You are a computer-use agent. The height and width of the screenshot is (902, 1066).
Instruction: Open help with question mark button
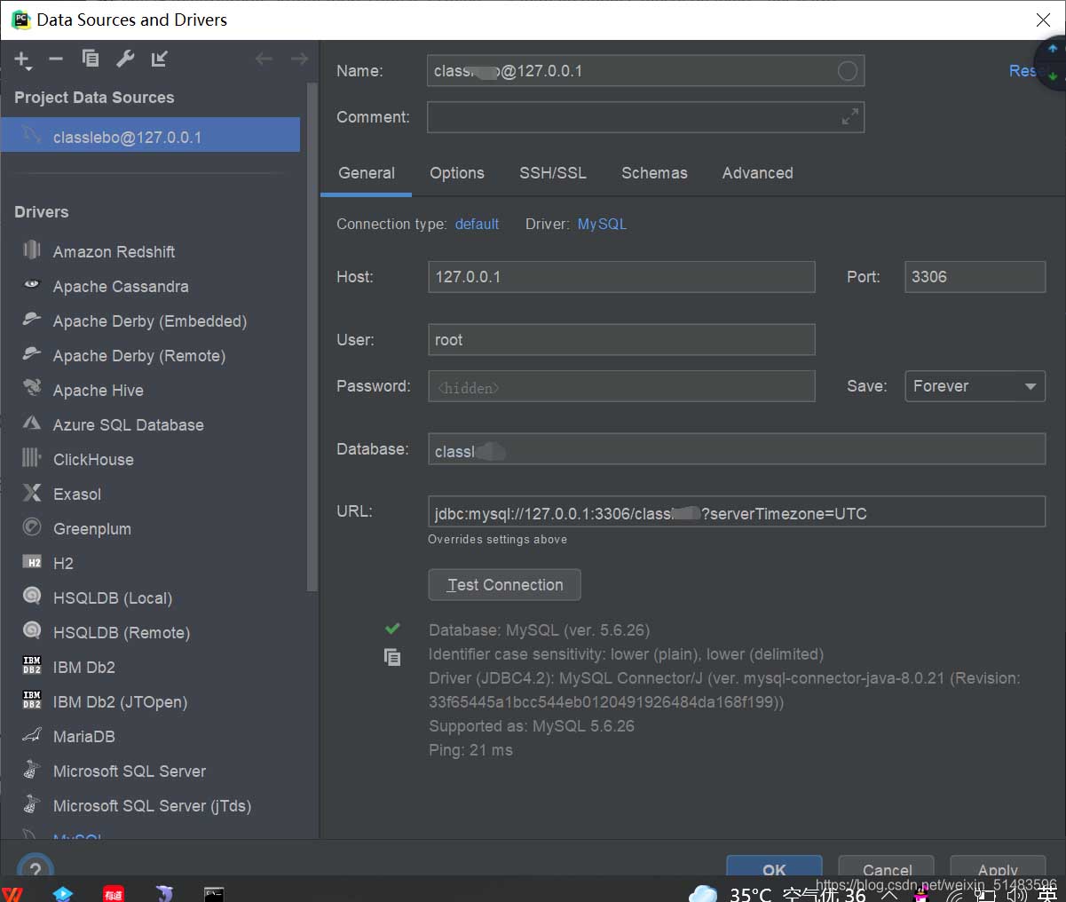(x=36, y=868)
